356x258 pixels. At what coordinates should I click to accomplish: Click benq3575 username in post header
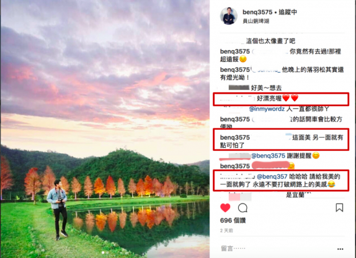pos(257,12)
